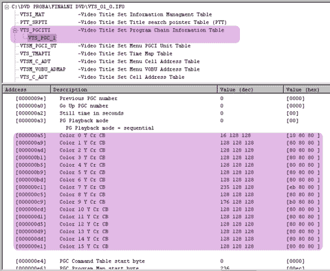Select VTS_PGCITI tree item
This screenshot has width=330, height=271.
point(35,30)
